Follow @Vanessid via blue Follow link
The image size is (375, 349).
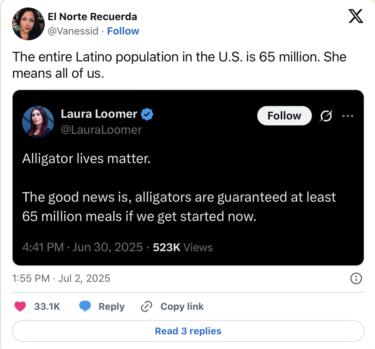point(123,31)
